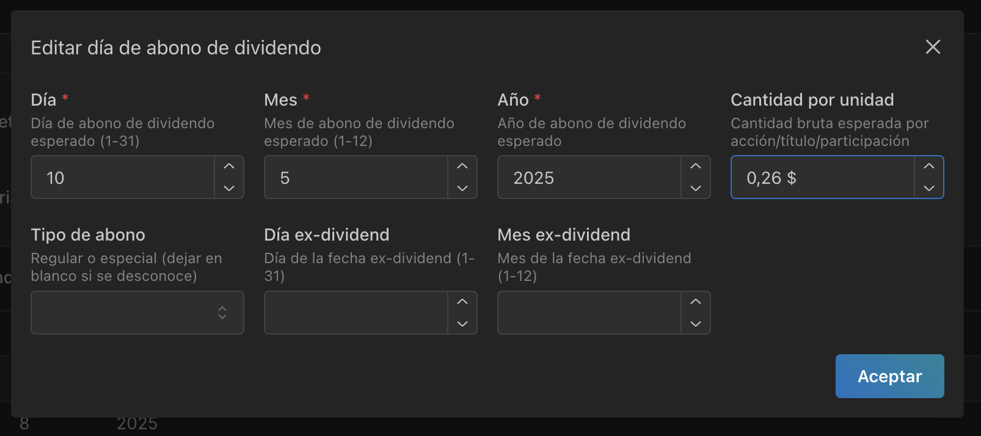Increase Cantidad por unidad with up arrow
This screenshot has width=981, height=436.
pos(929,166)
